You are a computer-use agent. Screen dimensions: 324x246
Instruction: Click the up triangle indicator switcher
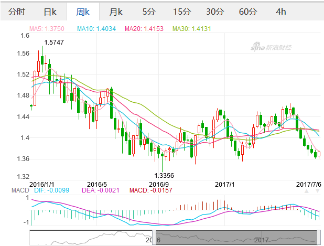pos(307,191)
